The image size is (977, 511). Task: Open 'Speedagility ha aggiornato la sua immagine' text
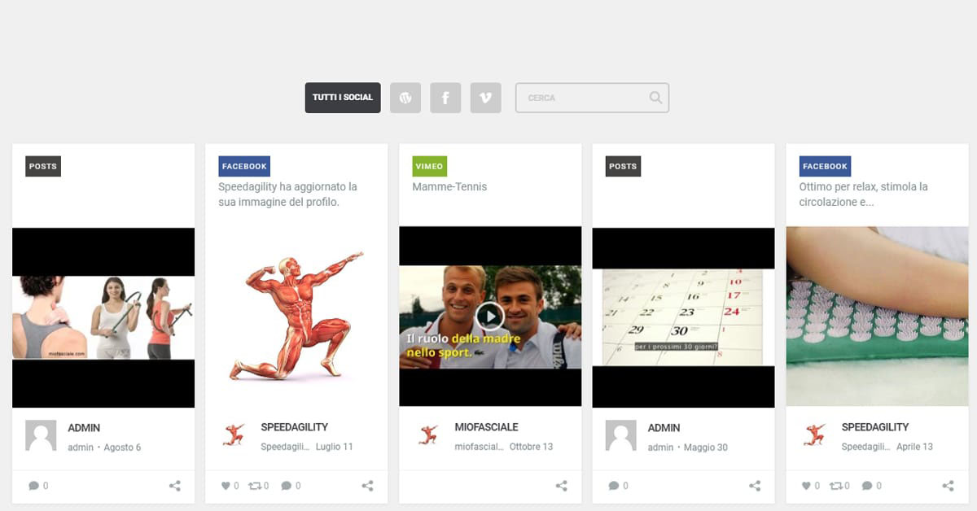coord(288,194)
